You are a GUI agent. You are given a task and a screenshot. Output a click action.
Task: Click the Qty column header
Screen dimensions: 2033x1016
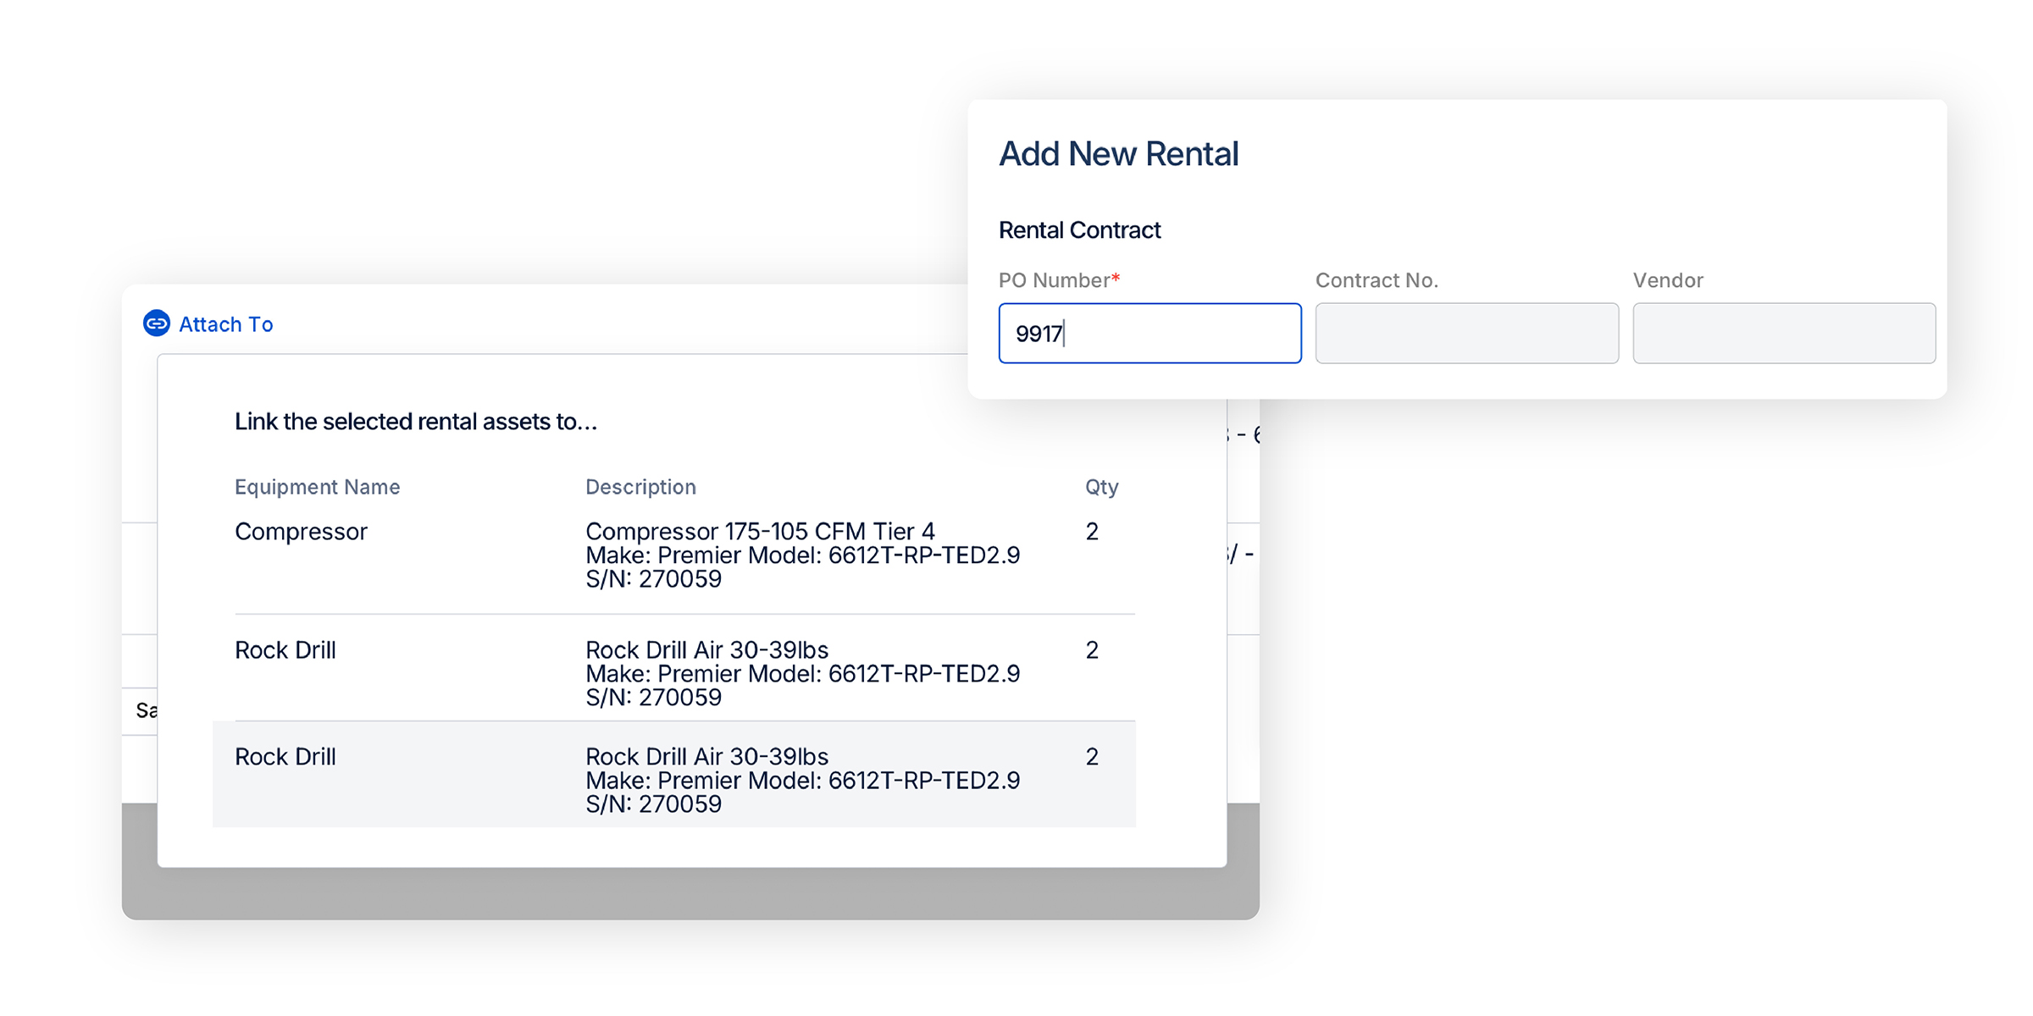1101,487
